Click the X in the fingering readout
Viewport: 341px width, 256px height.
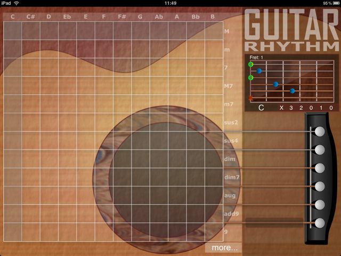[x=281, y=108]
